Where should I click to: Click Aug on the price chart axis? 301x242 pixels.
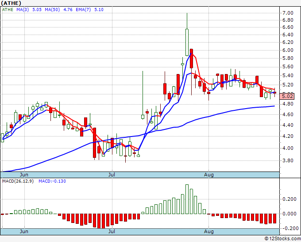[208, 175]
